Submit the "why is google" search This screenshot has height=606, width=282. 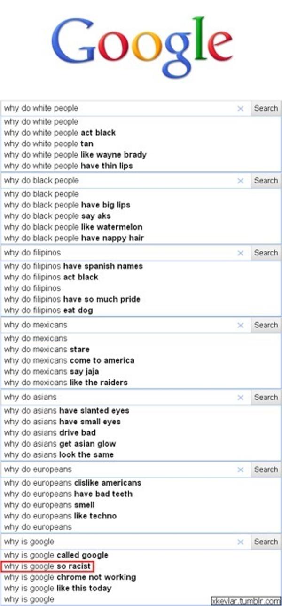point(266,542)
